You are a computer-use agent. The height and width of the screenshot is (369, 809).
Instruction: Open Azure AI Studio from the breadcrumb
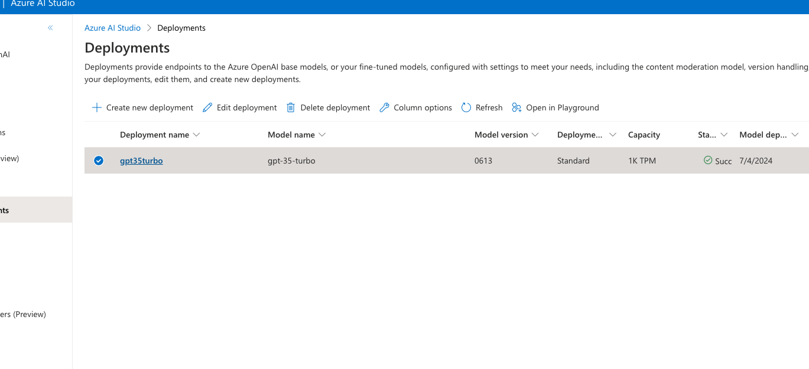pyautogui.click(x=112, y=28)
